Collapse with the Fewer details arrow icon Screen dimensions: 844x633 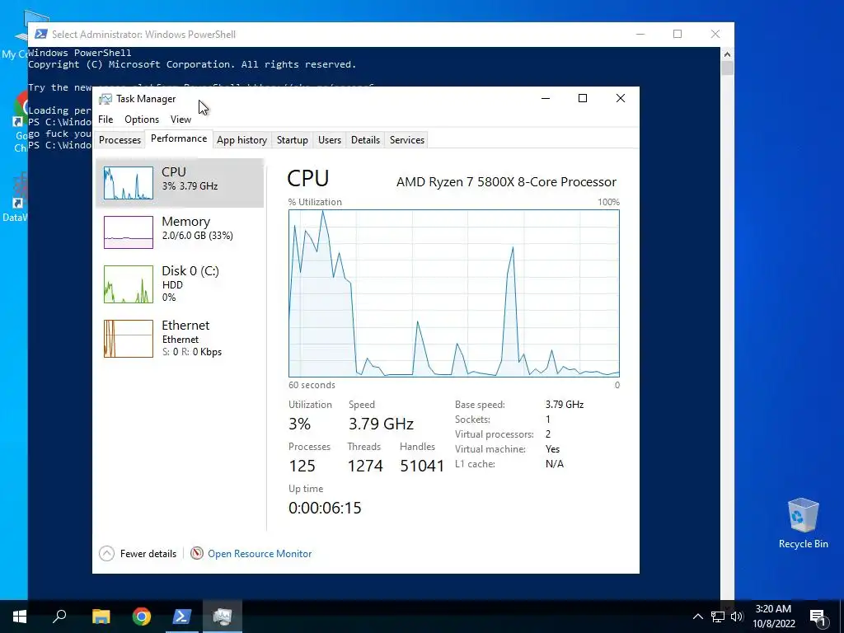point(106,553)
